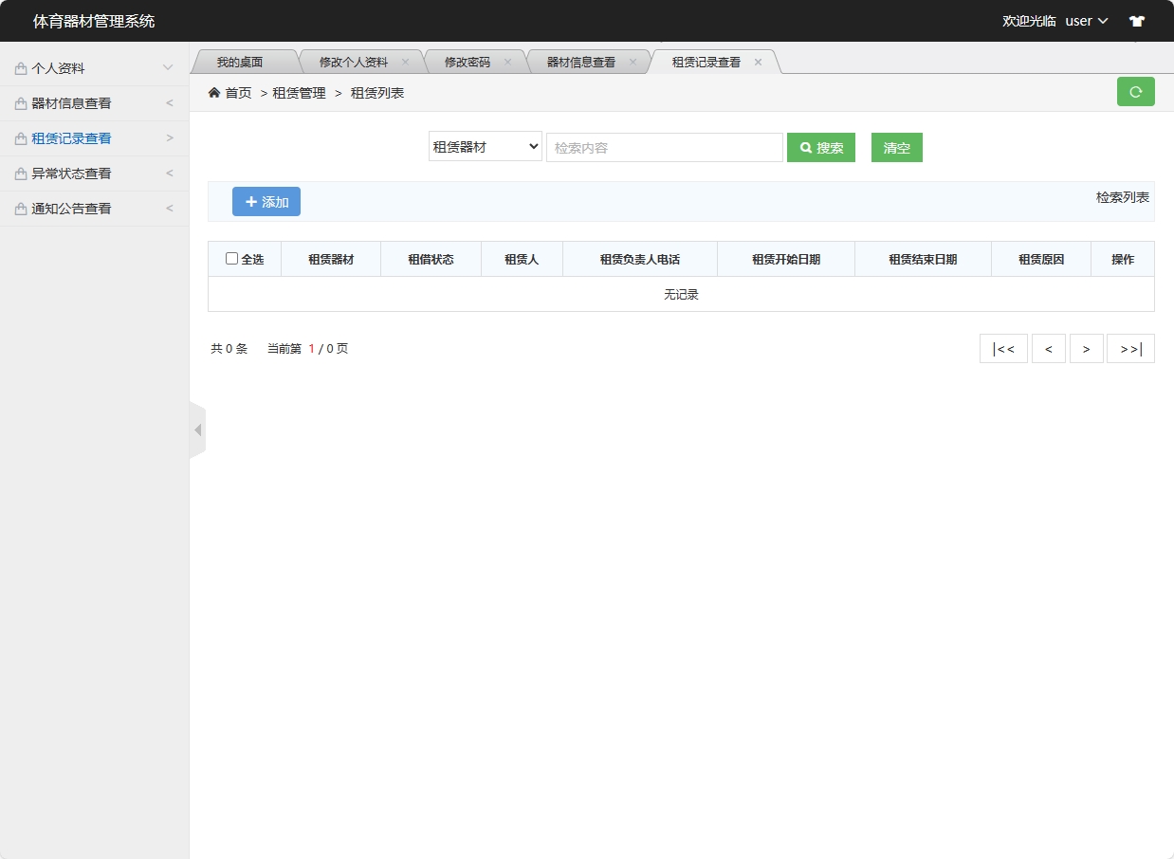The height and width of the screenshot is (859, 1174).
Task: Go to the last page using >>| control
Action: [1130, 348]
